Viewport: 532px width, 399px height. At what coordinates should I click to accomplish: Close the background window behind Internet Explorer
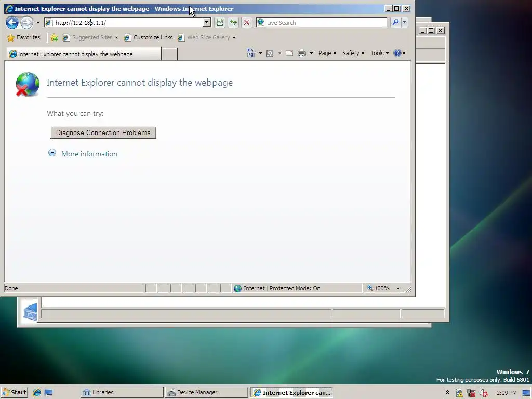[x=441, y=31]
